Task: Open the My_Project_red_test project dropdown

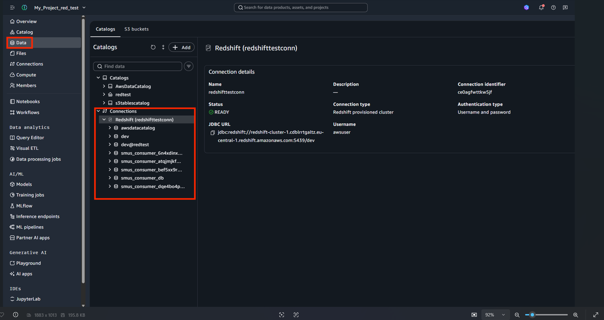Action: click(x=60, y=8)
